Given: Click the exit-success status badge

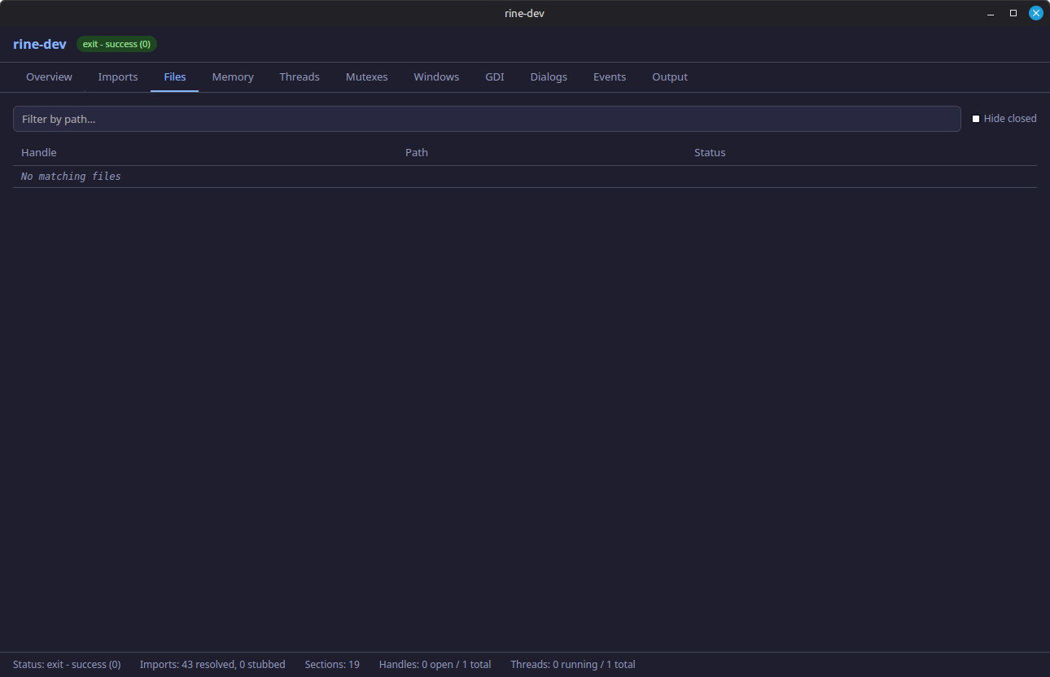Looking at the screenshot, I should (116, 44).
